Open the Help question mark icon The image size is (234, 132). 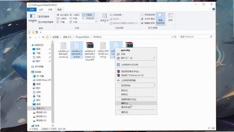214,9
